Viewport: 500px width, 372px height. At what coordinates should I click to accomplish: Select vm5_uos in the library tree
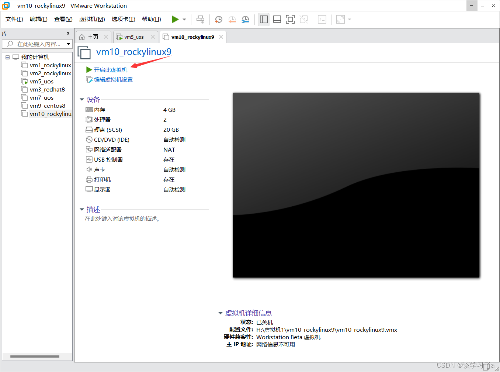click(38, 82)
